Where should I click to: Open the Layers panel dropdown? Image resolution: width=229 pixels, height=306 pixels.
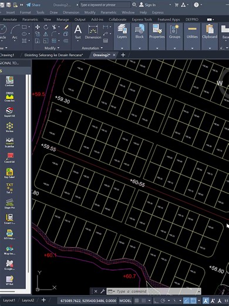(122, 48)
